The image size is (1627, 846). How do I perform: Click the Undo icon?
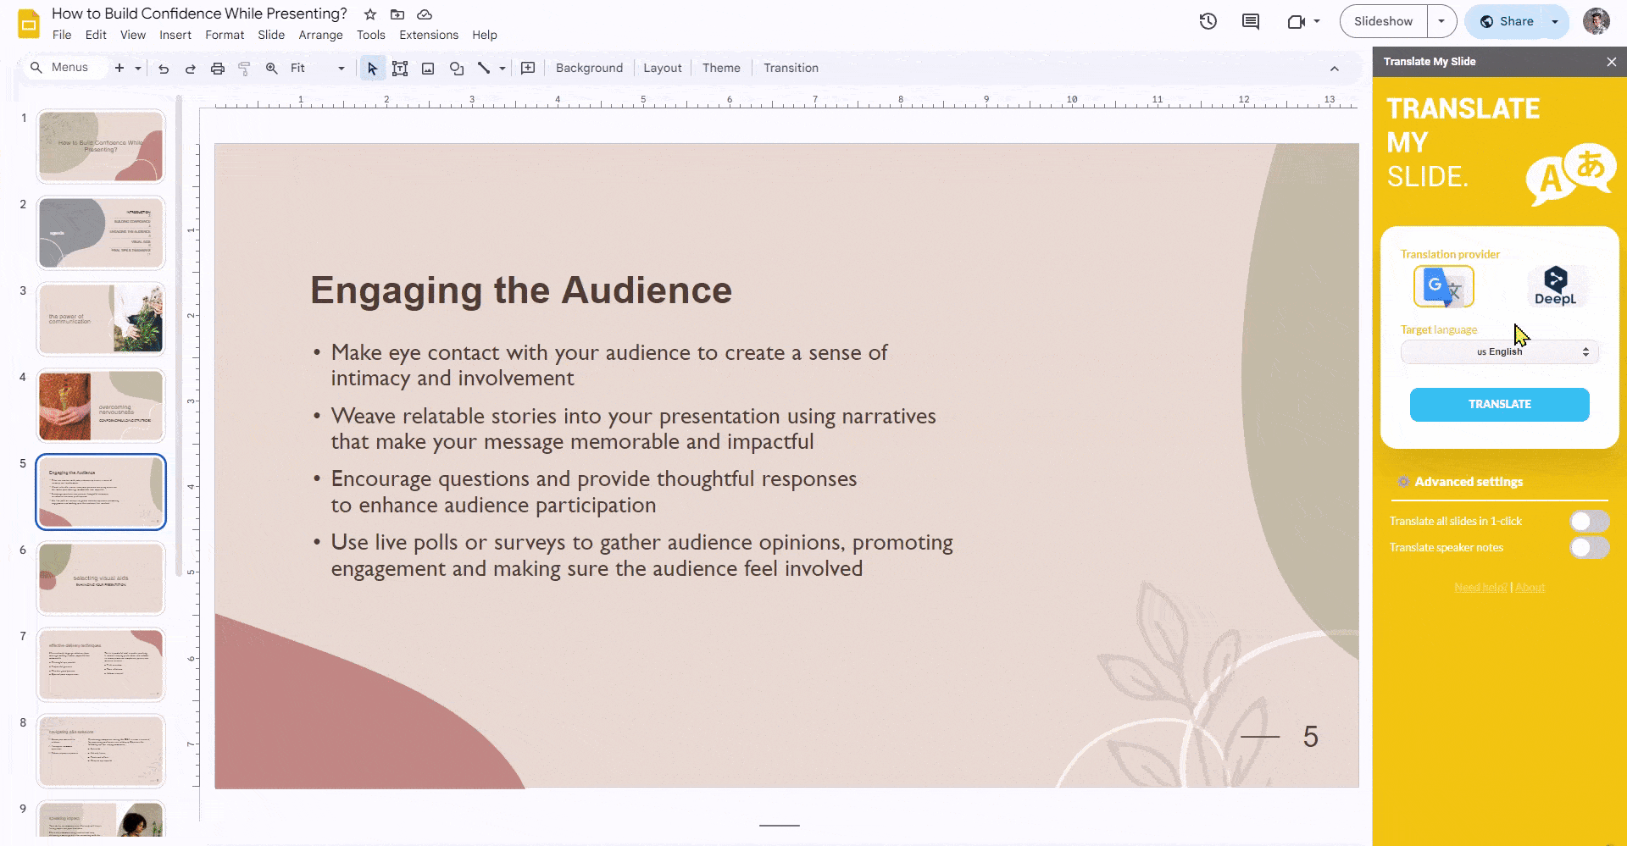point(164,68)
